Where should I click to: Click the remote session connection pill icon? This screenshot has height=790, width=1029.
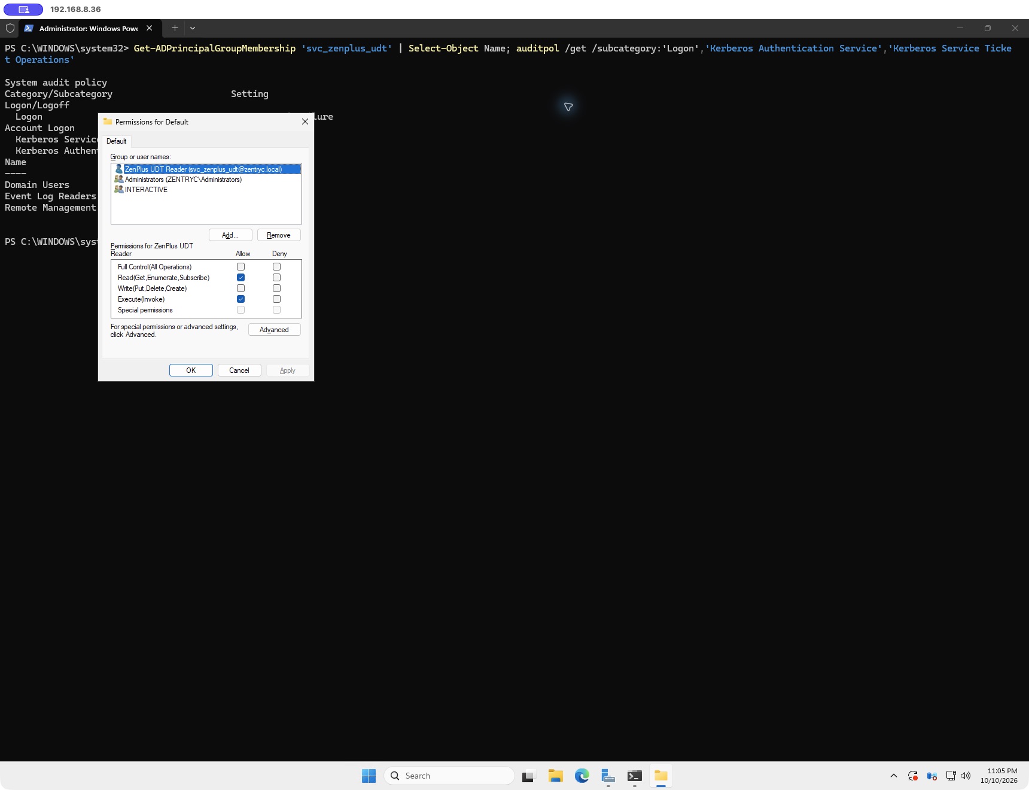(x=23, y=10)
